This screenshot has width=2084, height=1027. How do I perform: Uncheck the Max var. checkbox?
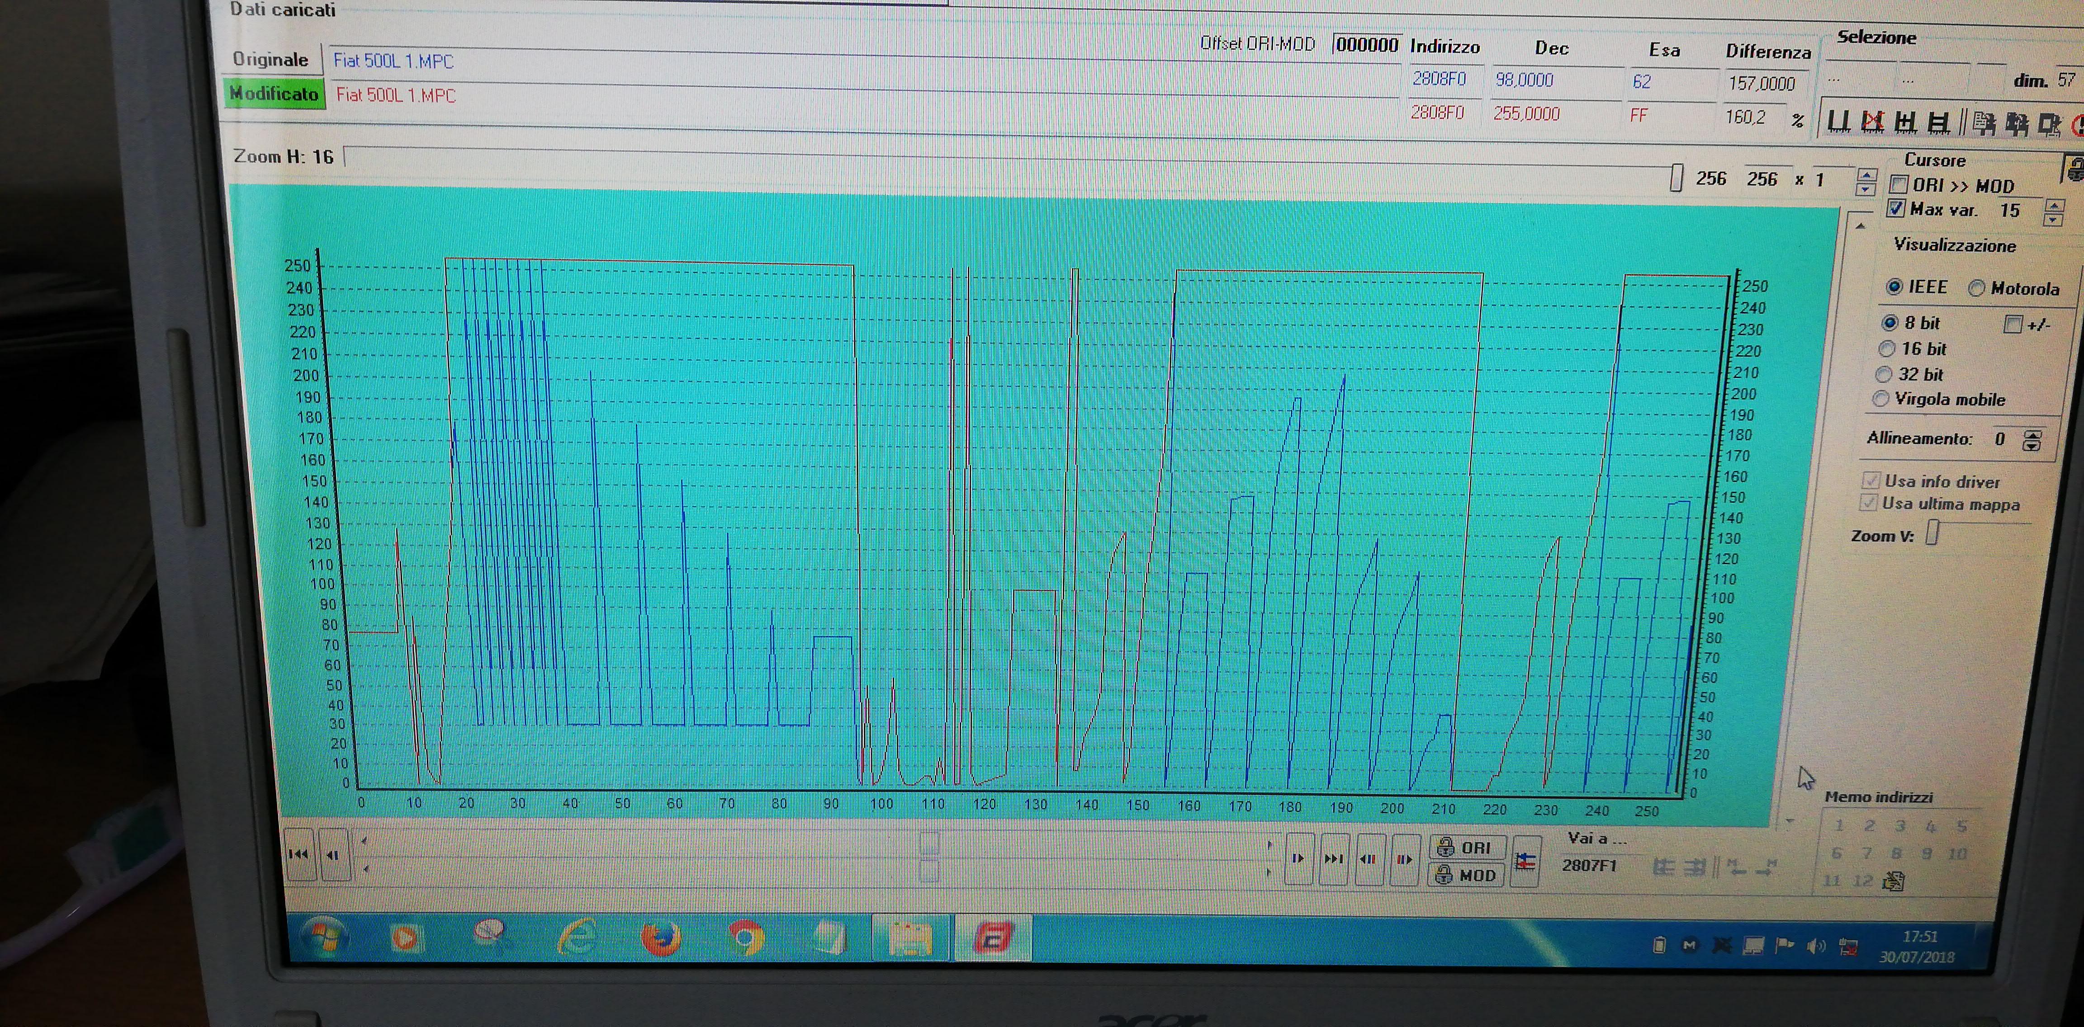coord(1895,209)
